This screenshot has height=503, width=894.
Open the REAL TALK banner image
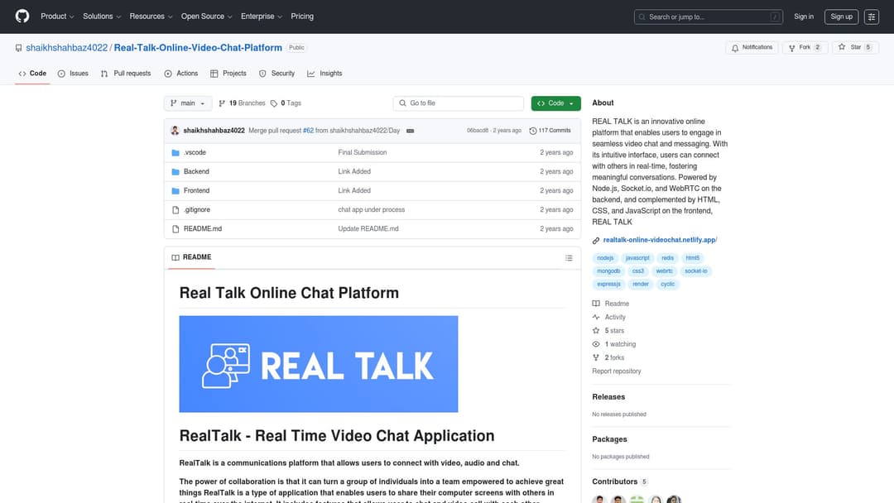tap(318, 364)
